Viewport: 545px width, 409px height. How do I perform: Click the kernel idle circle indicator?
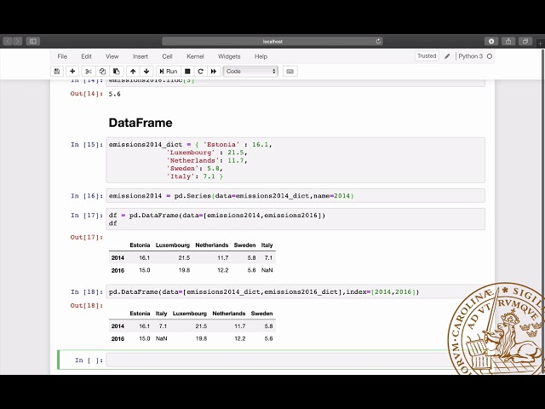490,56
